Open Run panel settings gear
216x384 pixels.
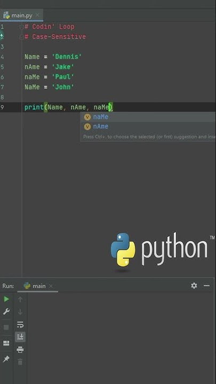[194, 285]
